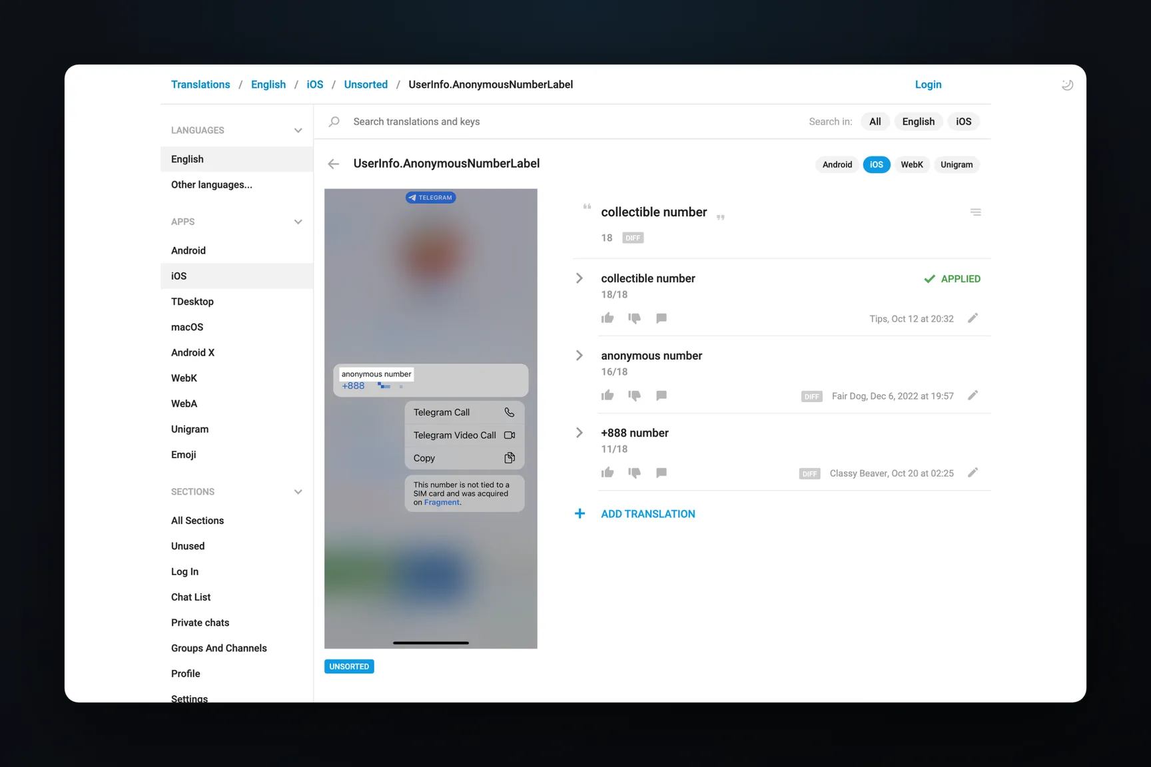
Task: Comment on the +888 number translation
Action: tap(661, 473)
